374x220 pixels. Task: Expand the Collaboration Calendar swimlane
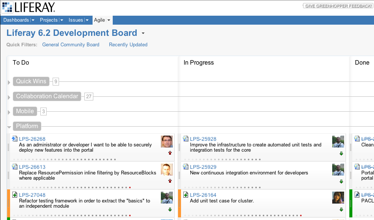(9, 97)
